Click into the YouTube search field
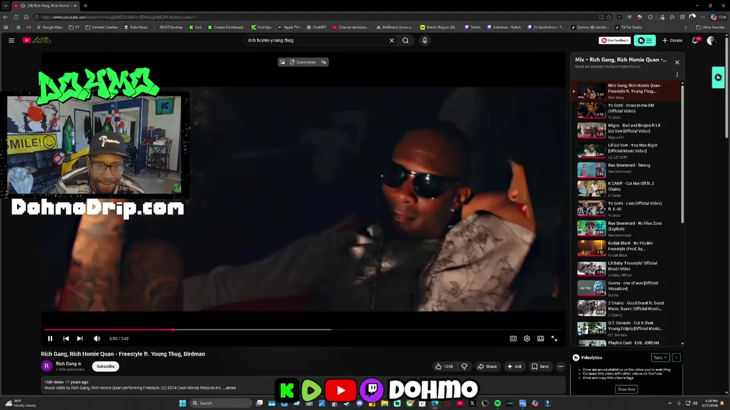The width and height of the screenshot is (730, 410). pyautogui.click(x=317, y=40)
